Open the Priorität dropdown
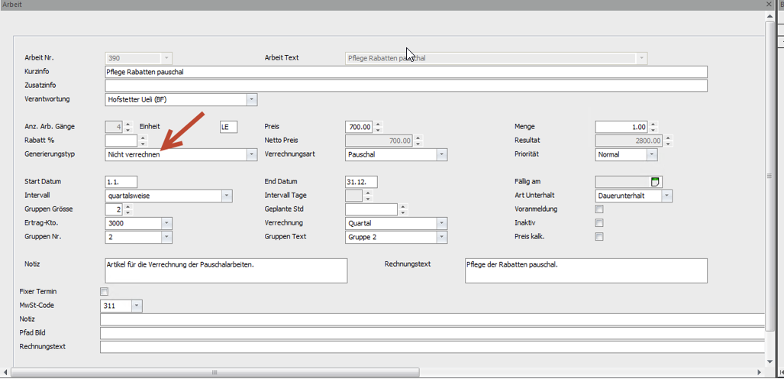This screenshot has width=784, height=379. point(651,154)
